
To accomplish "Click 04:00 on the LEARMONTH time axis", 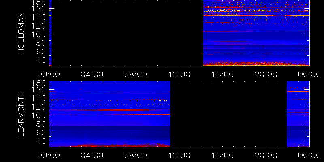I will [92, 156].
